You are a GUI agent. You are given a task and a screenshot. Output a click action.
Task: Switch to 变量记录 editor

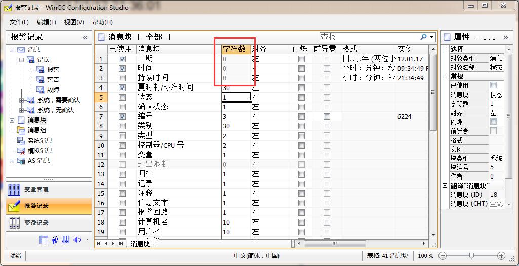tap(49, 223)
